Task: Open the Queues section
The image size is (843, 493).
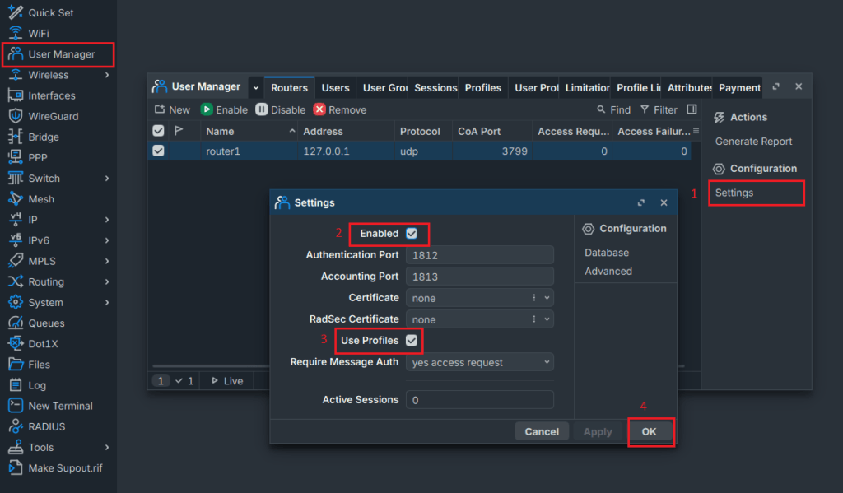Action: point(46,323)
